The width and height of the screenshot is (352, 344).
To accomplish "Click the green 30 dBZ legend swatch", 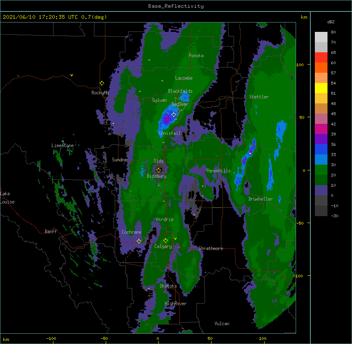I will 321,170.
